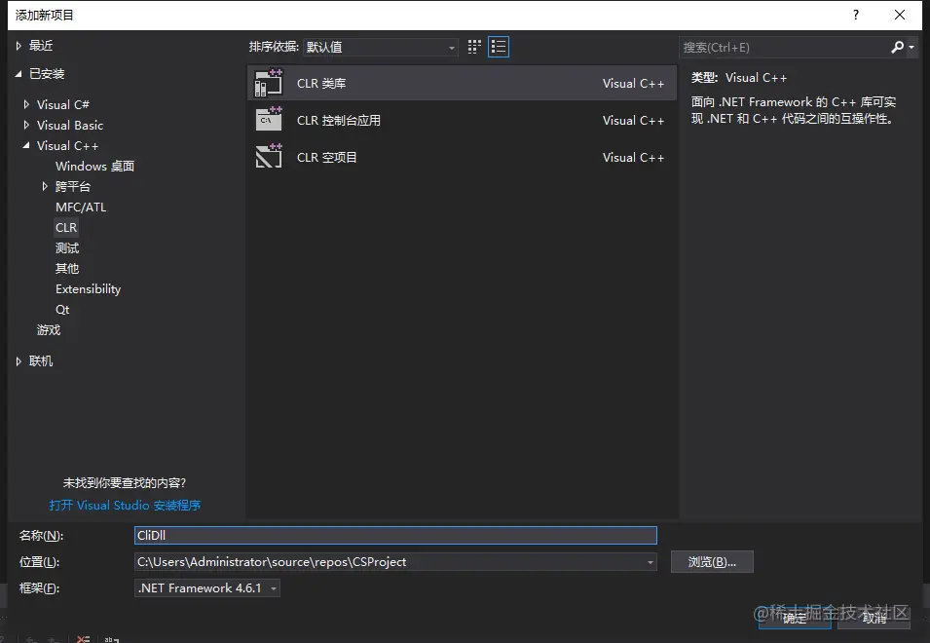Viewport: 930px width, 643px height.
Task: Open the 打开 Visual Studio 安装程序 link
Action: pos(125,505)
